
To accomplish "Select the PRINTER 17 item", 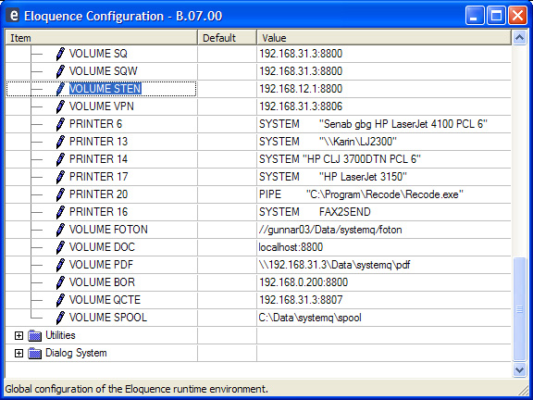I will pos(99,177).
